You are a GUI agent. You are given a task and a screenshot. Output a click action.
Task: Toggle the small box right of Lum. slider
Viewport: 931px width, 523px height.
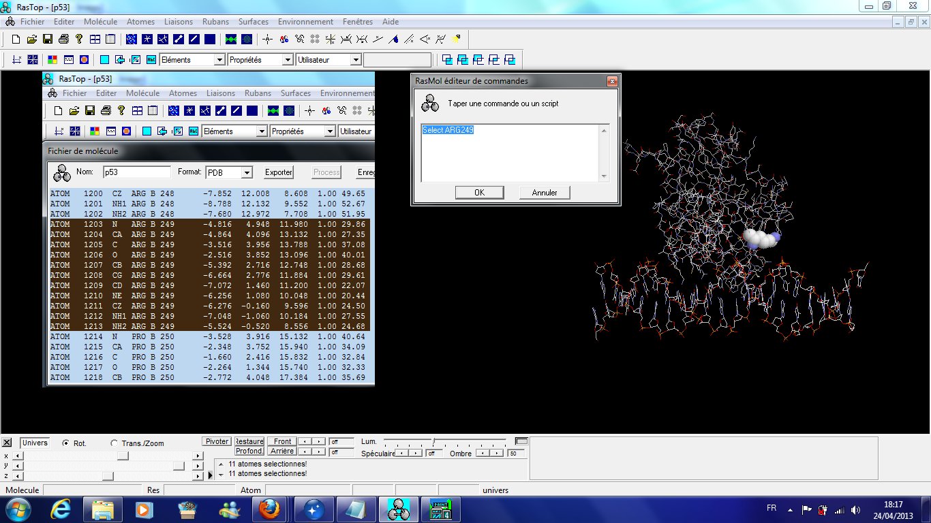pyautogui.click(x=521, y=441)
